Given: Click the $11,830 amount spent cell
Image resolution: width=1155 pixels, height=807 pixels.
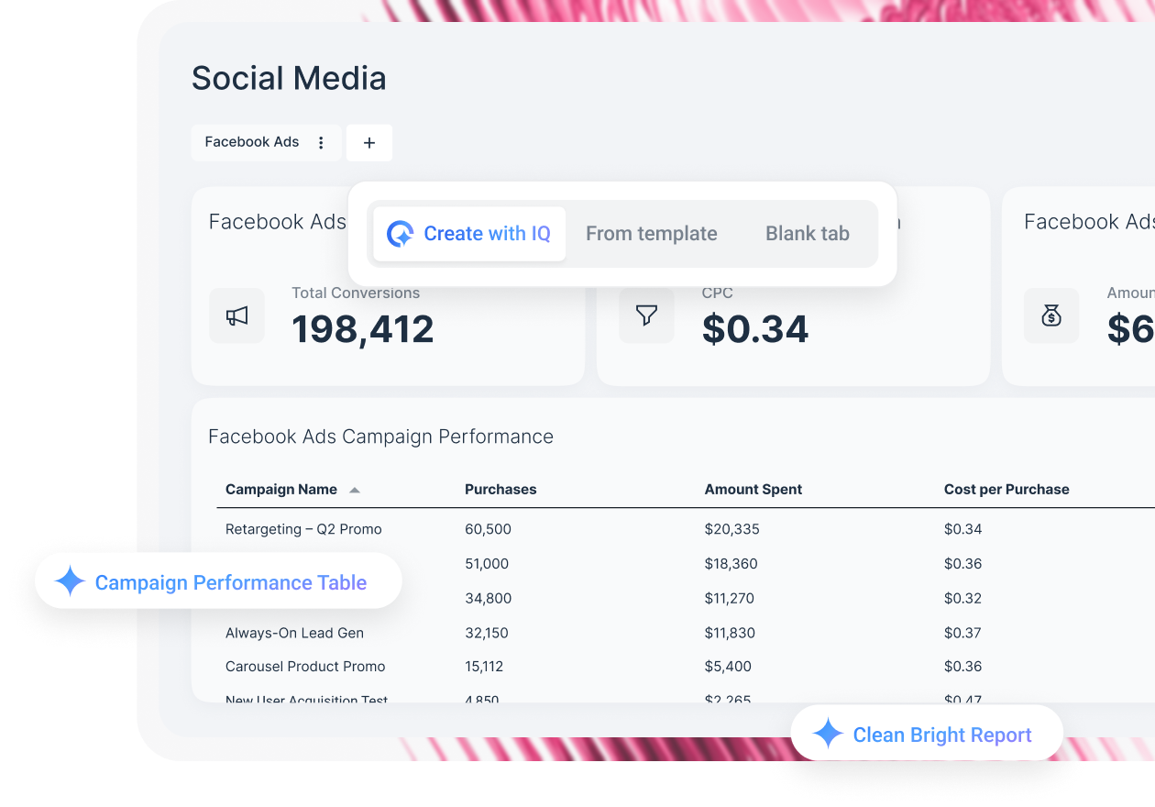Looking at the screenshot, I should pyautogui.click(x=731, y=633).
